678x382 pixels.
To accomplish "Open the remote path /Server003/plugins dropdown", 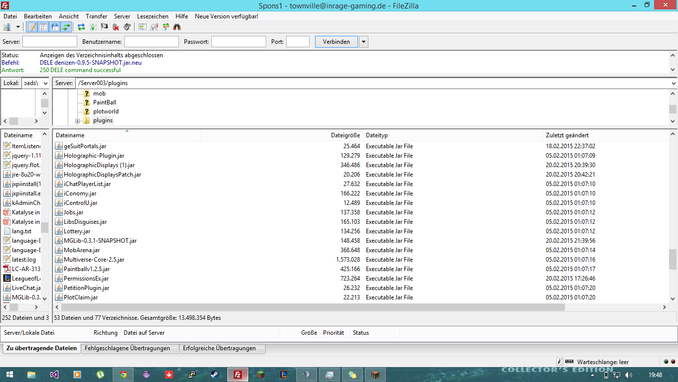I will [x=673, y=83].
